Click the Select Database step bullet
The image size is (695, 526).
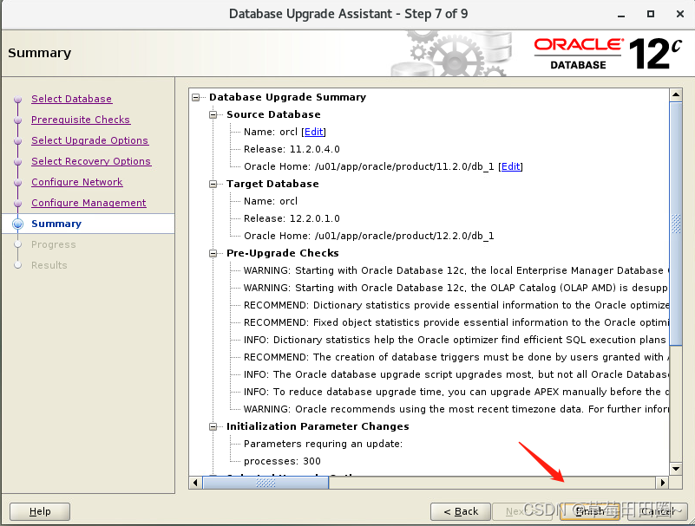point(17,99)
